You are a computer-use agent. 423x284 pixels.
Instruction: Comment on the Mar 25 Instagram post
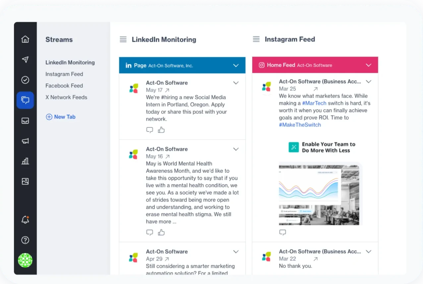pyautogui.click(x=283, y=233)
